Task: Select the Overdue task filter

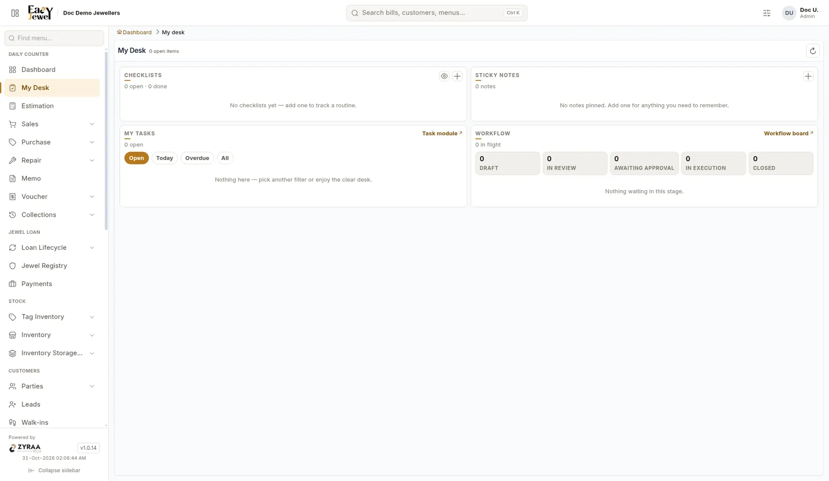Action: pos(197,158)
